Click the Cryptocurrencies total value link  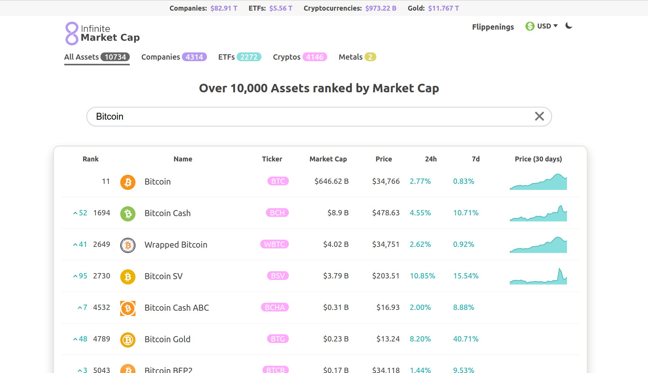coord(381,8)
